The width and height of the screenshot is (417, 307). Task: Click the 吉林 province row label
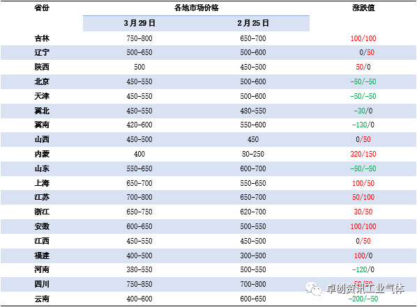click(x=42, y=38)
